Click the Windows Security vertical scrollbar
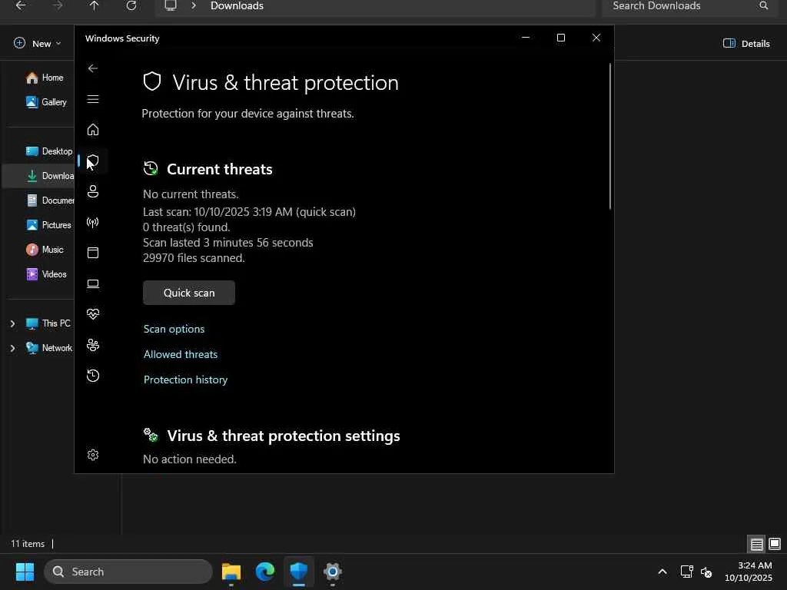Screen dimensions: 787x590 pos(609,137)
